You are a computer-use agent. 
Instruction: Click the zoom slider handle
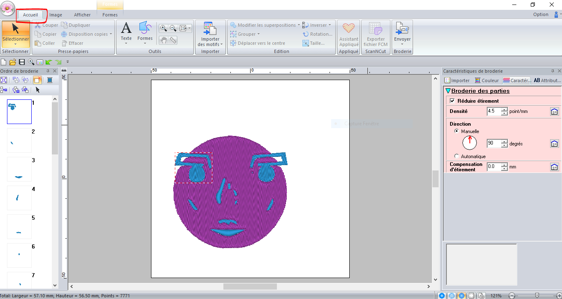[x=537, y=296]
